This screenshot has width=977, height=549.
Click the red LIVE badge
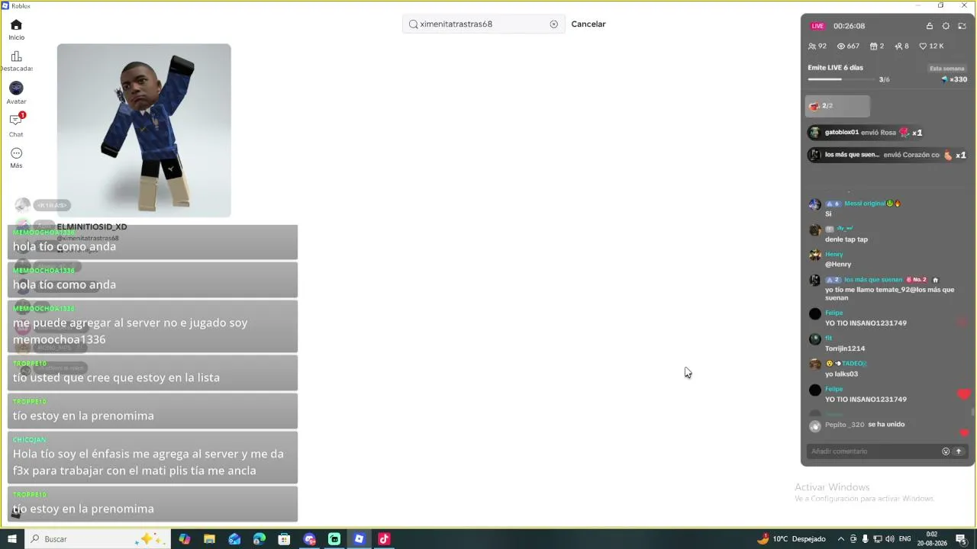coord(817,26)
